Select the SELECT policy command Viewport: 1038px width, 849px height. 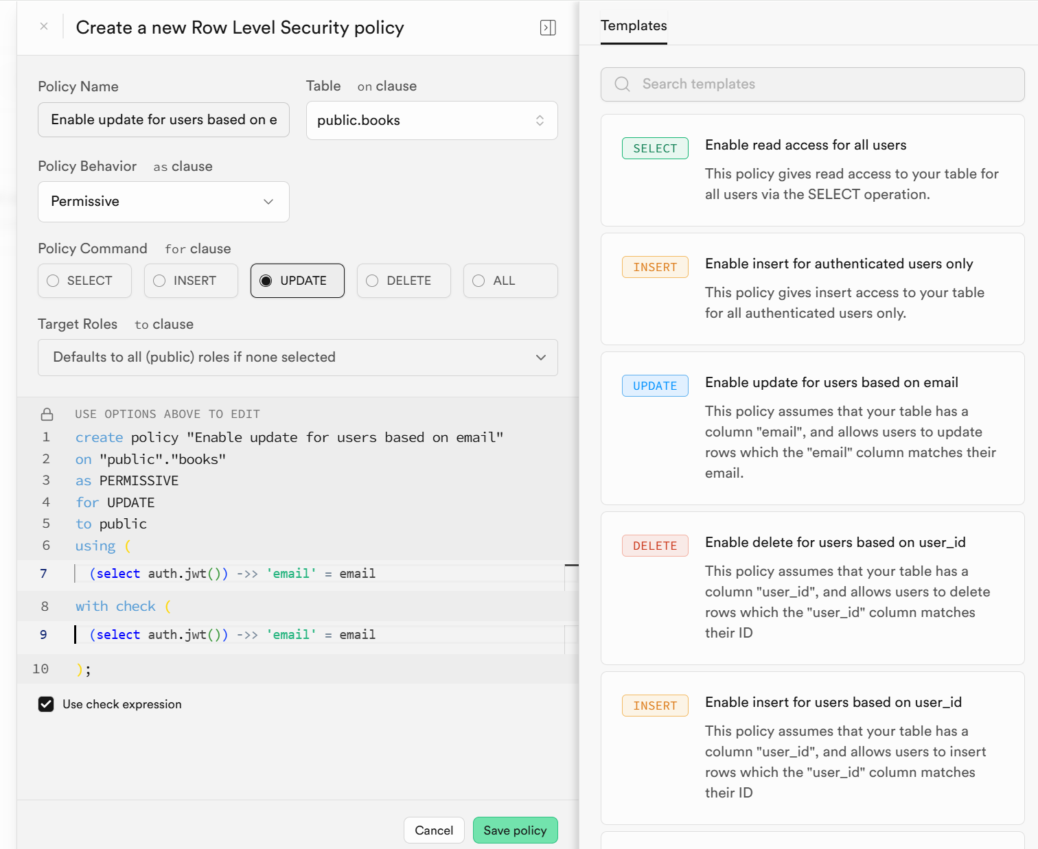pyautogui.click(x=84, y=281)
